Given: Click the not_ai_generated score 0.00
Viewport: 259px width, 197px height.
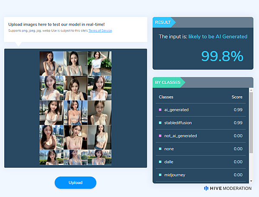Looking at the screenshot, I should (x=238, y=136).
